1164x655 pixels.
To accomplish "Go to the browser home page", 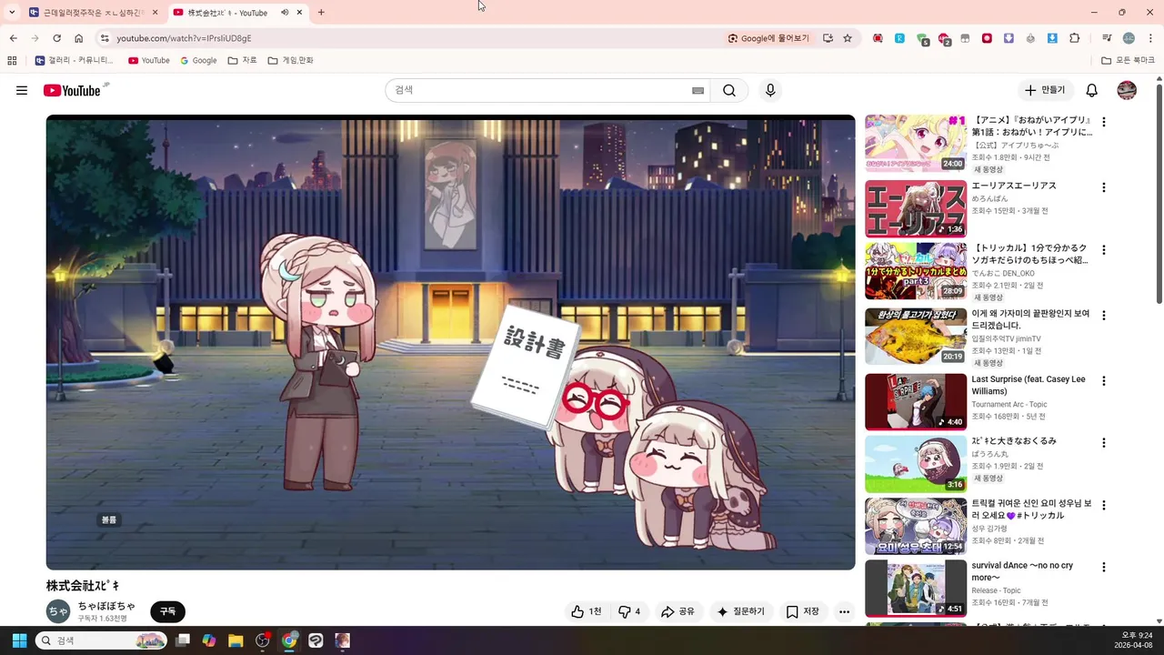I will pyautogui.click(x=78, y=38).
